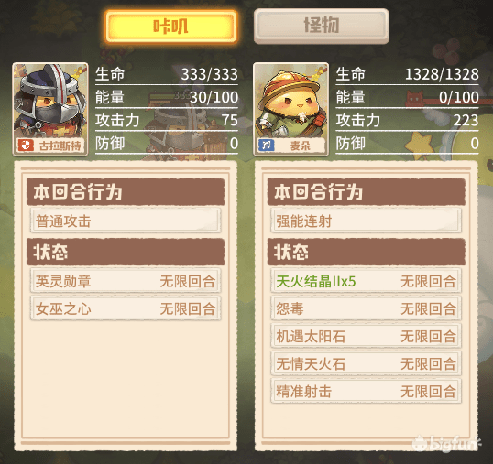View the 天火结晶IIx5 status entry
This screenshot has height=464, width=493.
(x=366, y=281)
